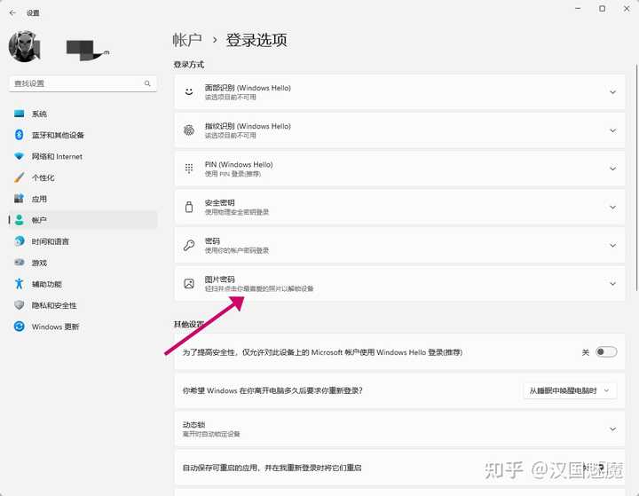Minimize the Settings window
Screen dimensions: 639x496
[578, 9]
